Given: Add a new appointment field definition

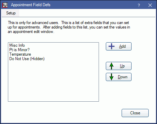Looking at the screenshot, I should coord(119,46).
